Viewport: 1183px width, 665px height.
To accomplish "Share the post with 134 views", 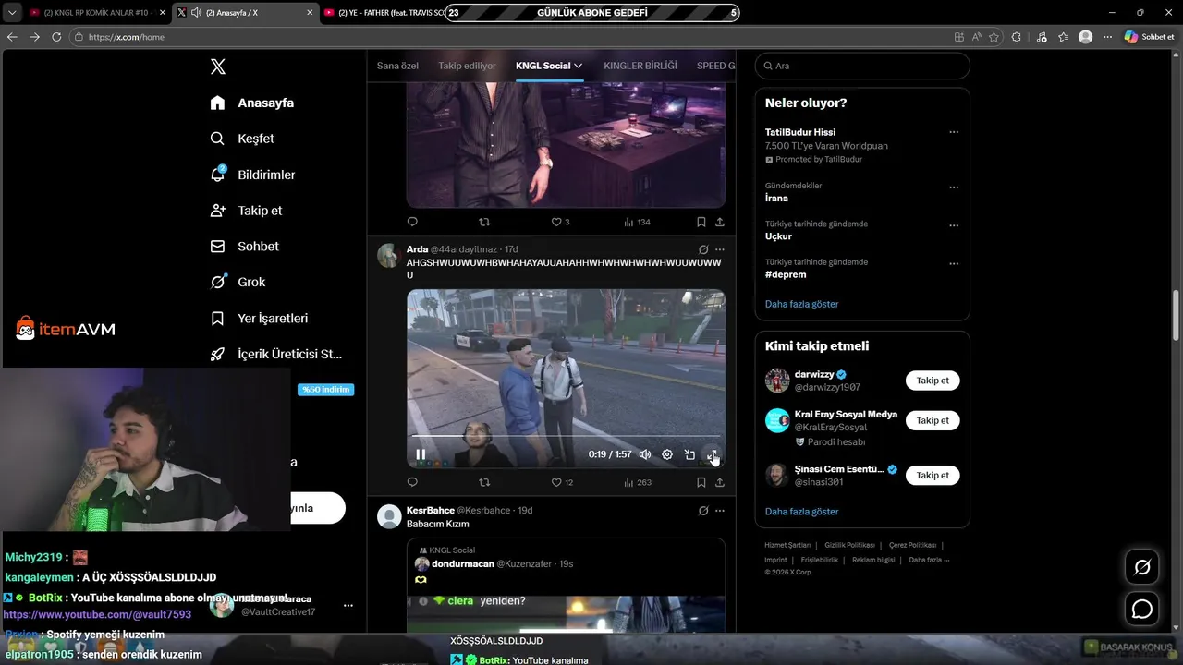I will (x=720, y=222).
